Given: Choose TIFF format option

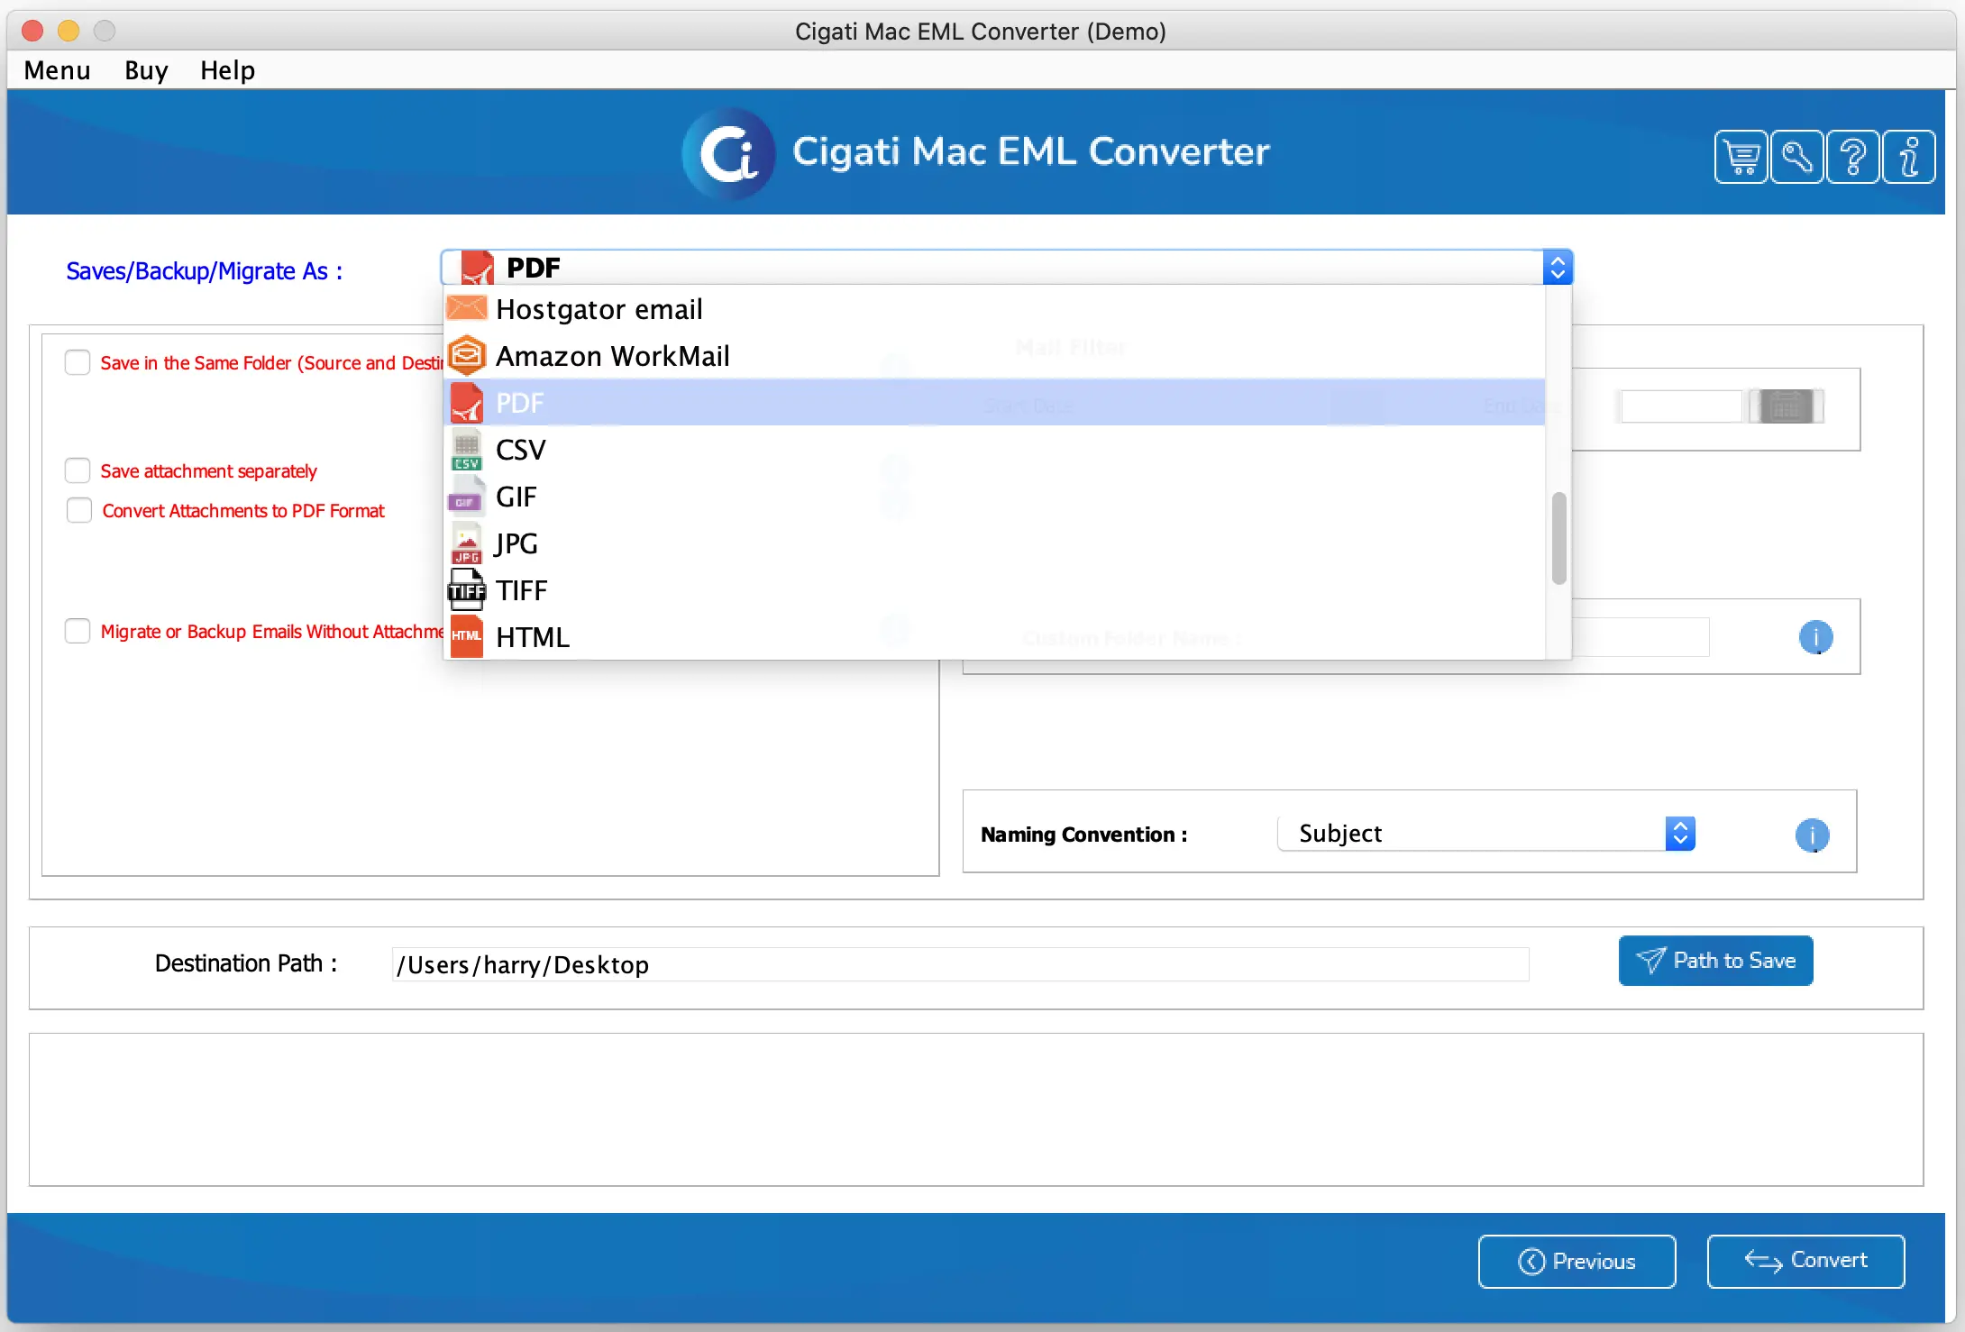Looking at the screenshot, I should pos(994,590).
